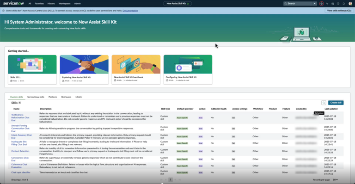Go to first page pagination arrow
The height and width of the screenshot is (184, 355).
click(x=161, y=180)
